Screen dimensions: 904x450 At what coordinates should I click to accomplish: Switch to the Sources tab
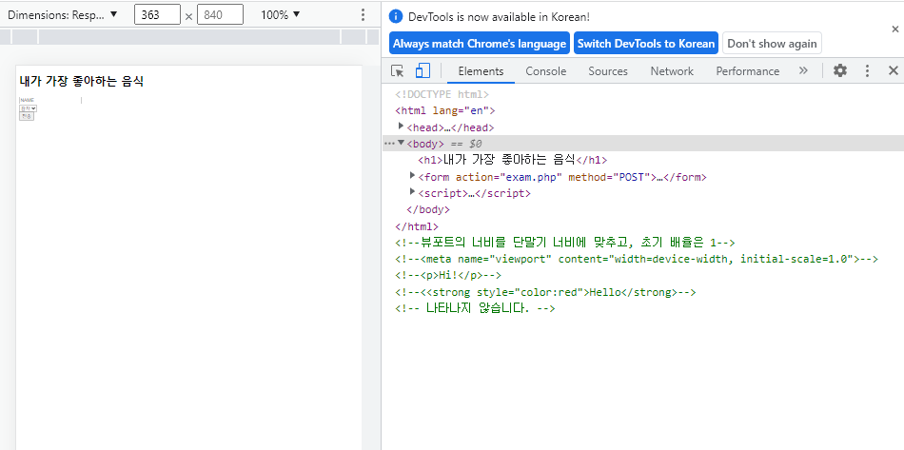tap(608, 71)
